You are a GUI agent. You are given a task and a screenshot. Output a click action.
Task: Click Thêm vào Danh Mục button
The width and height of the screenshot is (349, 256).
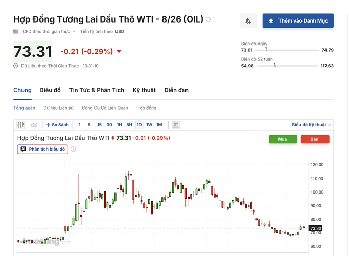(298, 21)
